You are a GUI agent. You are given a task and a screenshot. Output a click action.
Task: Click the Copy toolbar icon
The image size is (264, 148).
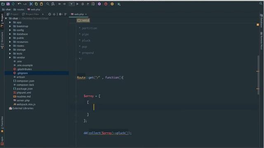tap(36, 4)
